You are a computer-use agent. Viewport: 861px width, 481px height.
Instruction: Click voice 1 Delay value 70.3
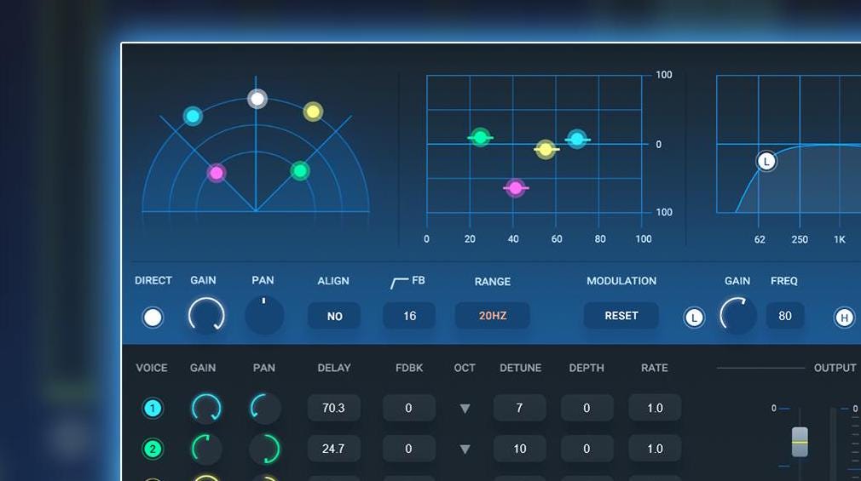click(334, 408)
